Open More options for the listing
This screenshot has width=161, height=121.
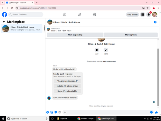pos(131,35)
